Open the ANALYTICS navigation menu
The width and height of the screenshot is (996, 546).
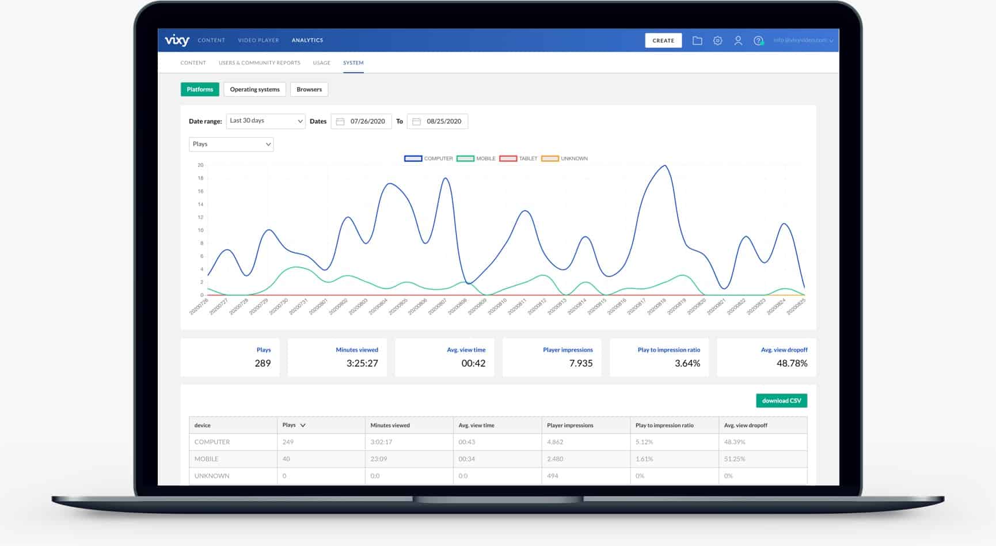307,40
